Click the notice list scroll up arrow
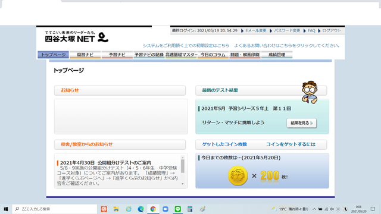This screenshot has height=214, width=381. pyautogui.click(x=183, y=158)
